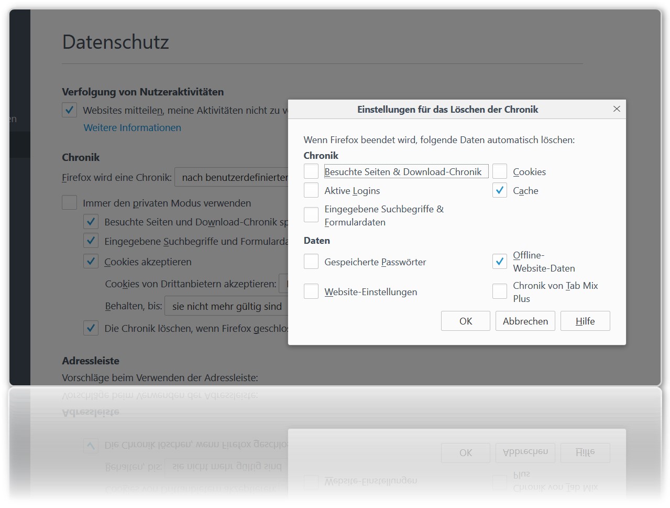
Task: Toggle the do-not-track Websites mitteilen checkbox
Action: [x=70, y=110]
